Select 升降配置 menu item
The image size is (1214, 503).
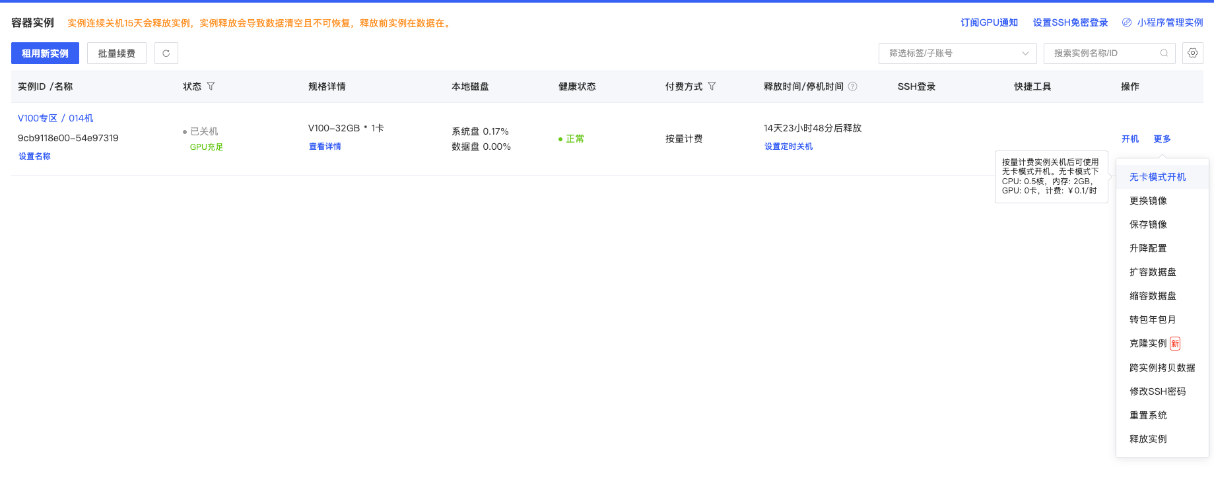click(x=1162, y=248)
